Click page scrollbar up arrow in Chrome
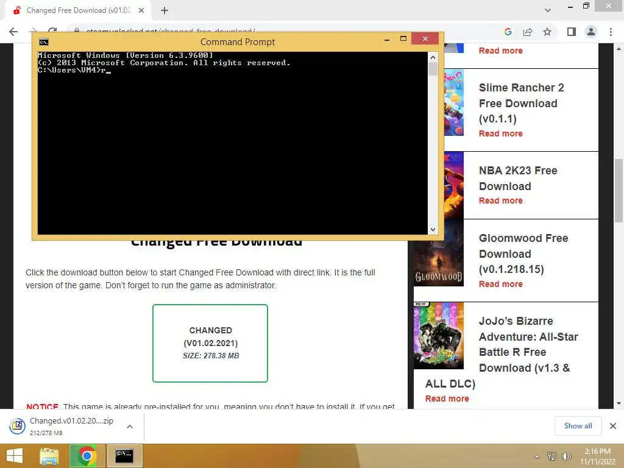 [619, 49]
